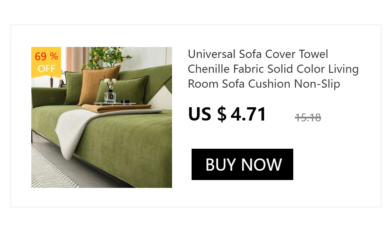Click the folded tan blanket under tray
Viewport: 391px width, 227px height.
pyautogui.click(x=117, y=108)
